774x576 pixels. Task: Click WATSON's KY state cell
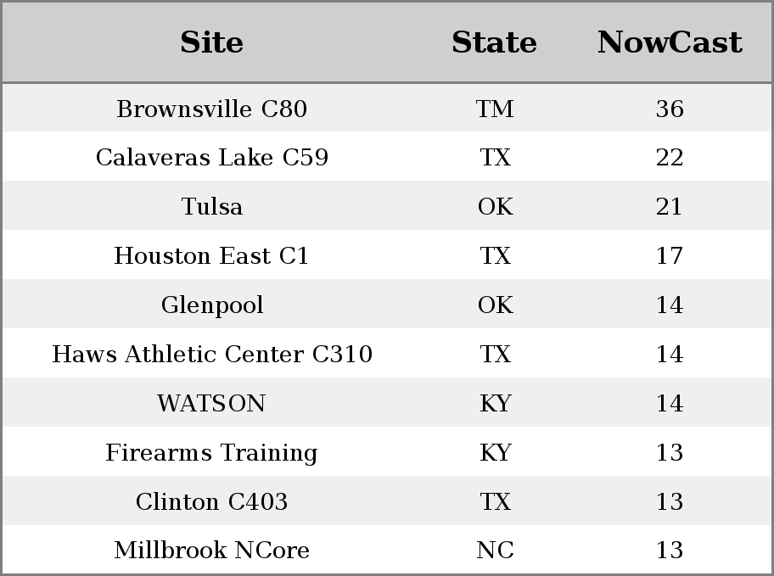pyautogui.click(x=495, y=403)
